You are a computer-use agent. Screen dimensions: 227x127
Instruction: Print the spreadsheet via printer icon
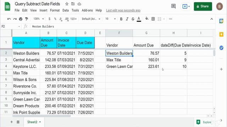21,19
